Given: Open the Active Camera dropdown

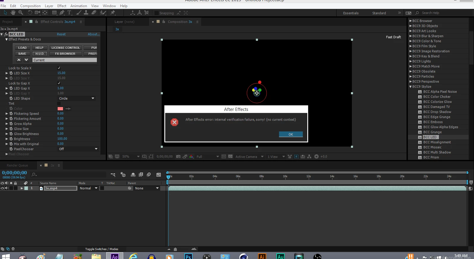Looking at the screenshot, I should pos(249,156).
